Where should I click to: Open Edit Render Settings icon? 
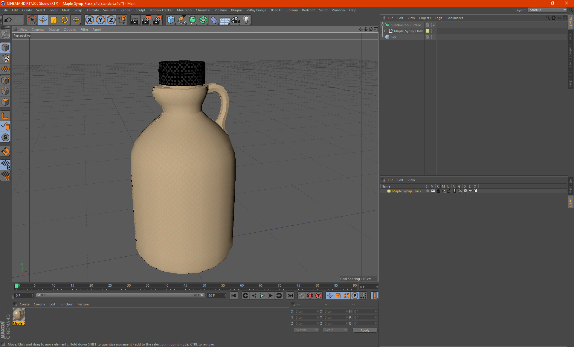pos(157,20)
